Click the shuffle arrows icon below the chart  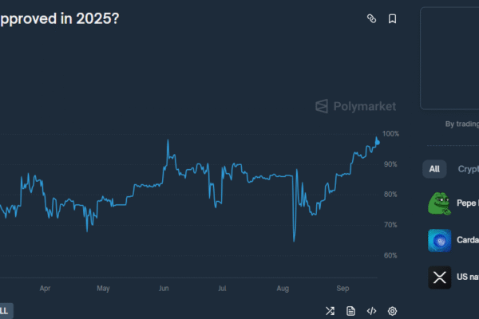[330, 311]
